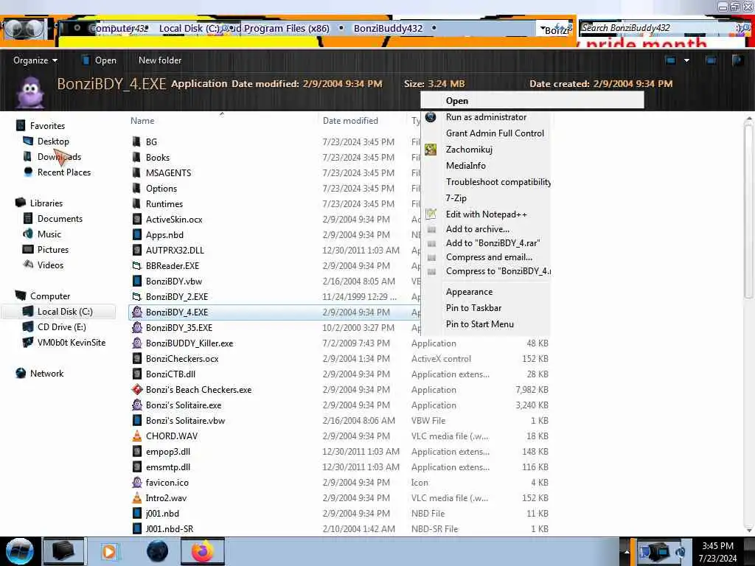Select the file BonziBDY.vbw
The height and width of the screenshot is (566, 755).
[x=174, y=281]
